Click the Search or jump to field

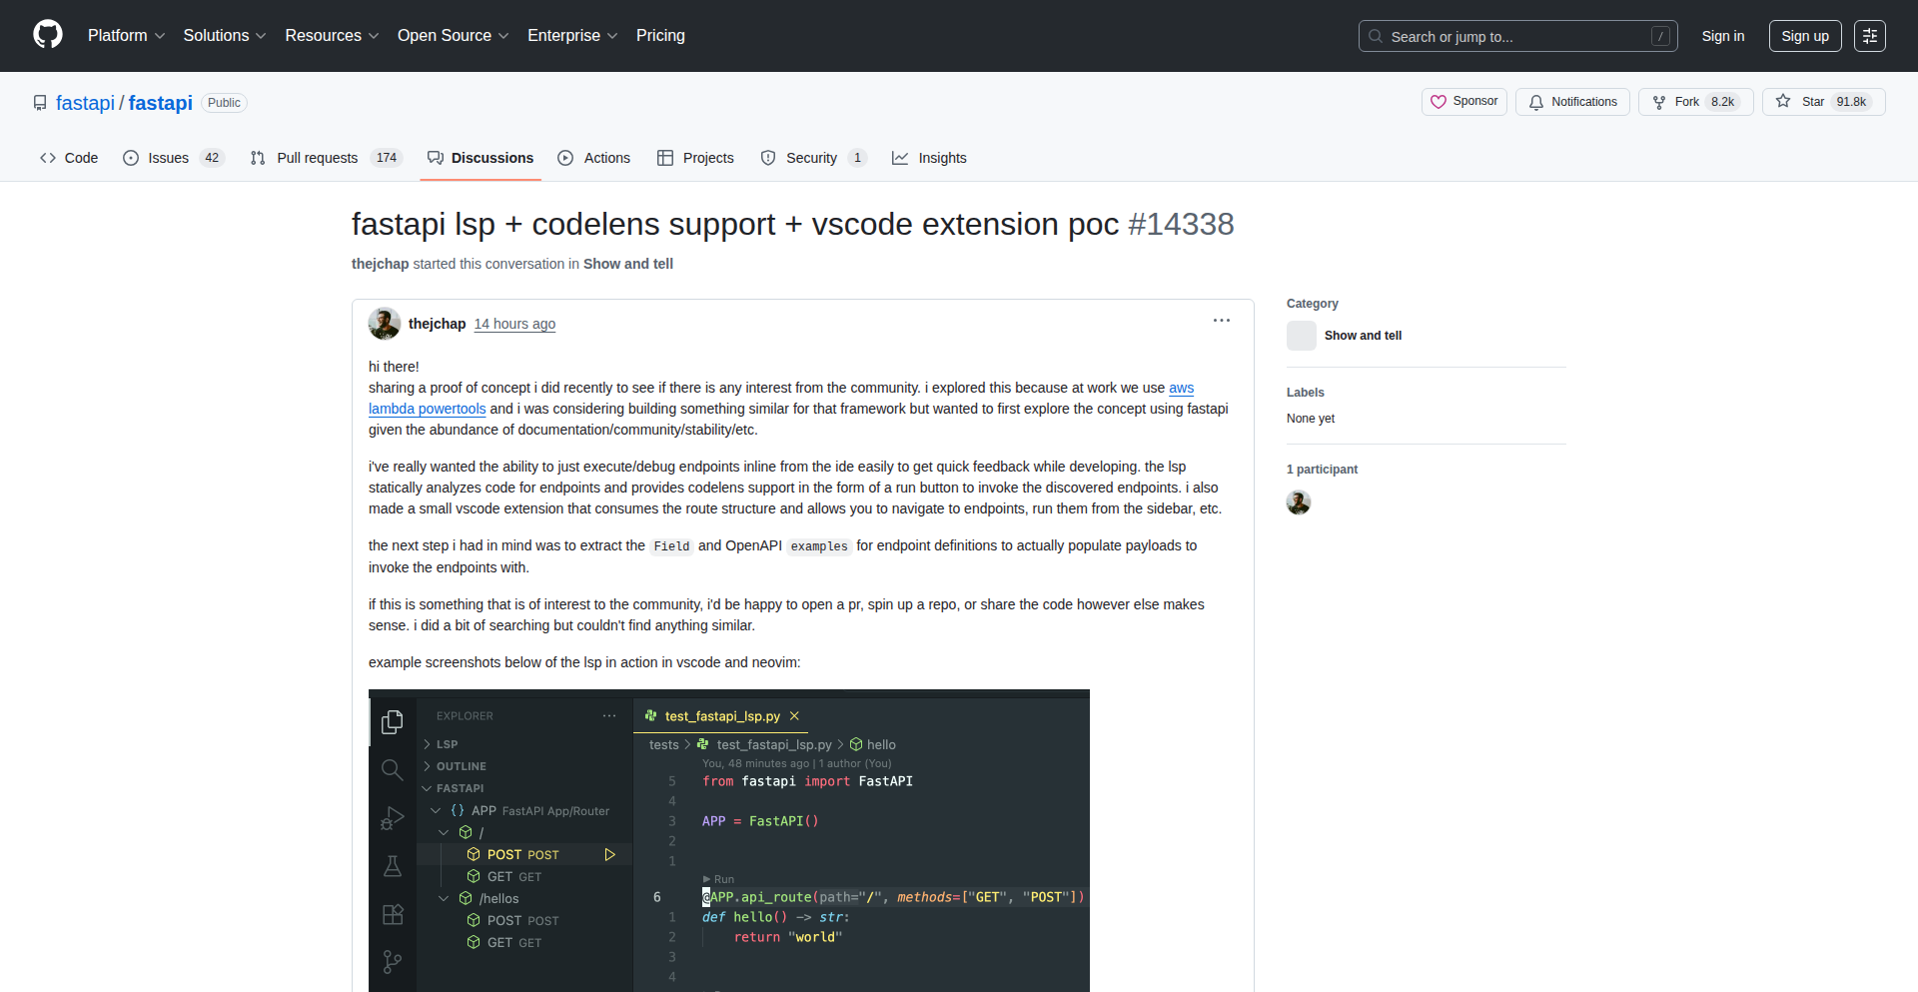[x=1498, y=35]
